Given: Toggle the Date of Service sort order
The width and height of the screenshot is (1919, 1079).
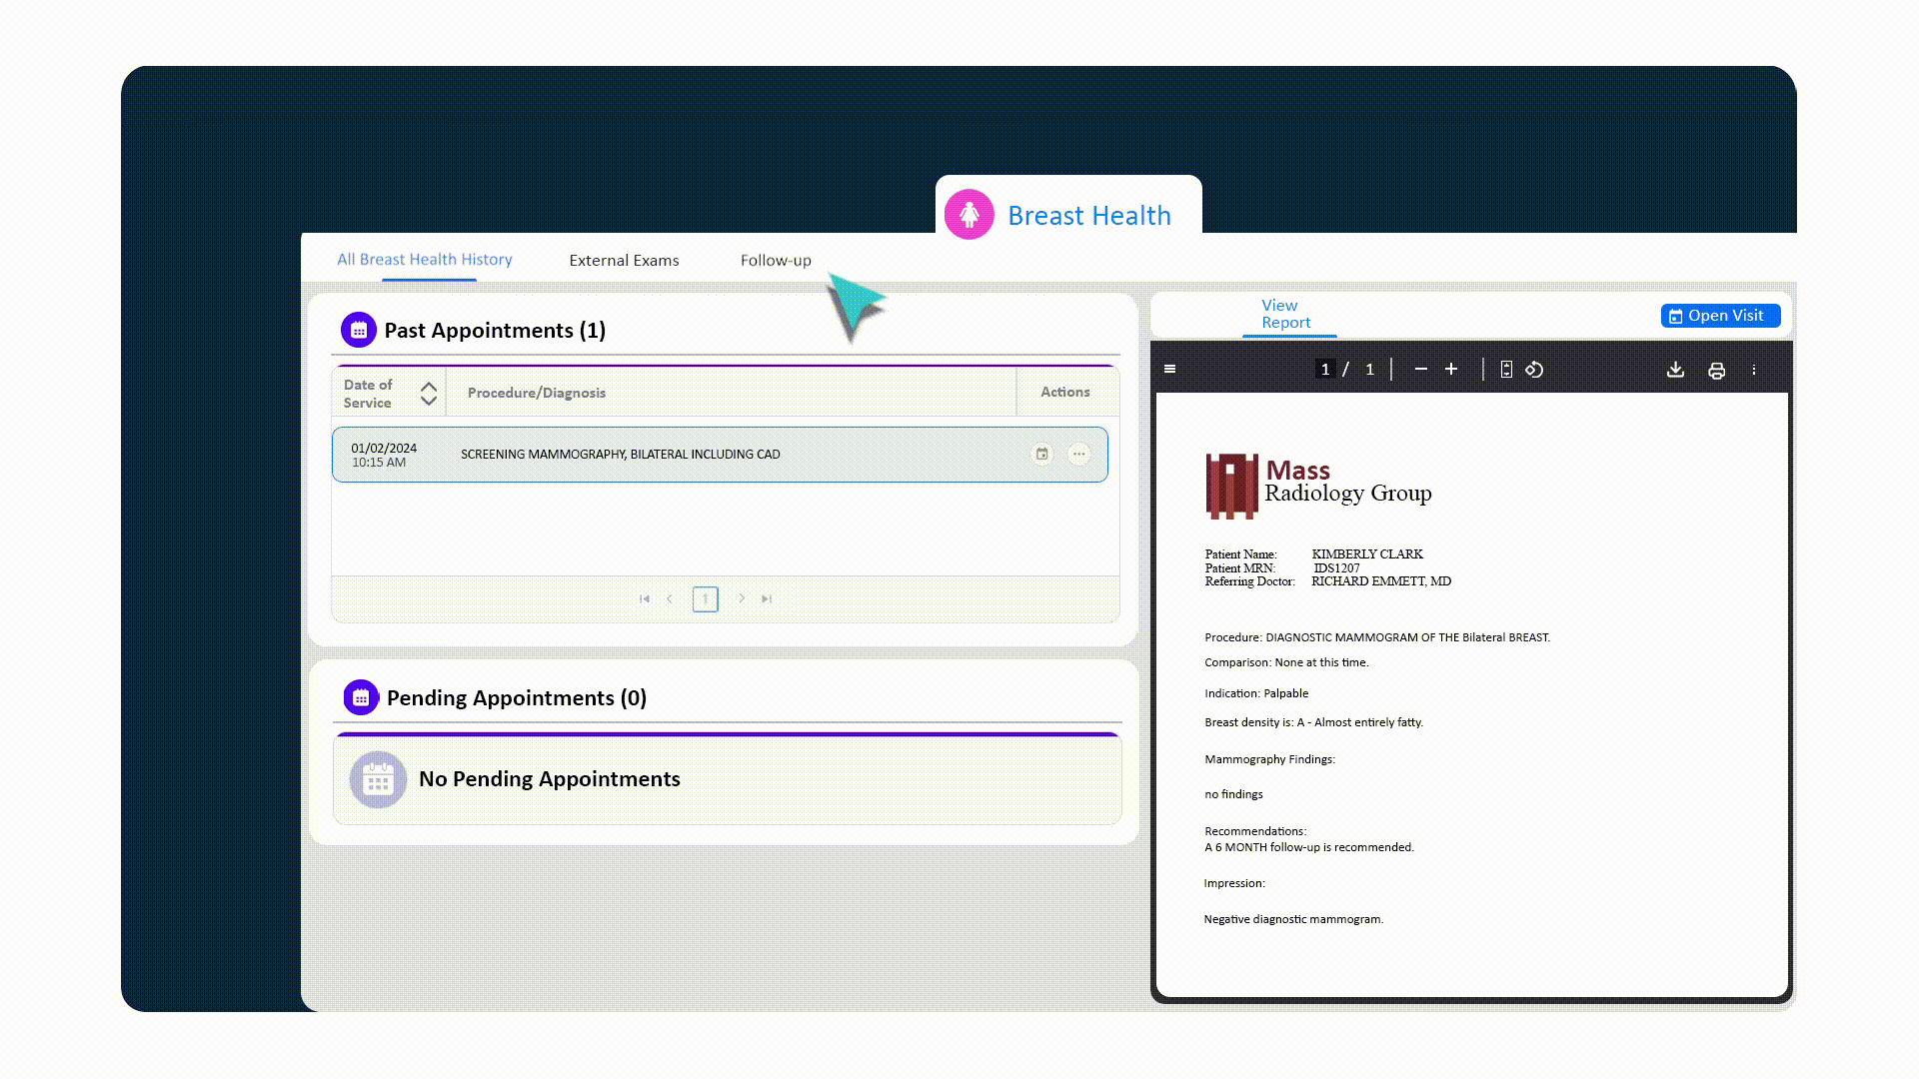Looking at the screenshot, I should pyautogui.click(x=428, y=393).
